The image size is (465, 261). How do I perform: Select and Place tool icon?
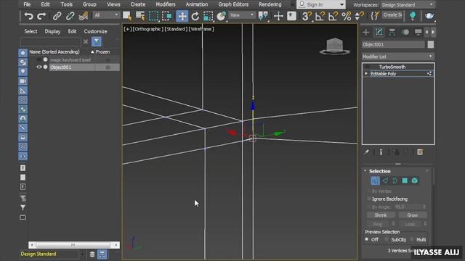coord(221,16)
